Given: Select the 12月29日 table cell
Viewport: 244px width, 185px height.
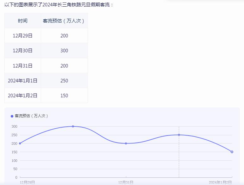Looking at the screenshot, I should point(22,36).
